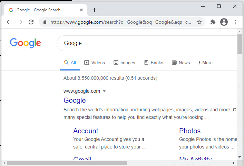Open a new tab with the plus button
The height and width of the screenshot is (166, 244).
tap(95, 10)
